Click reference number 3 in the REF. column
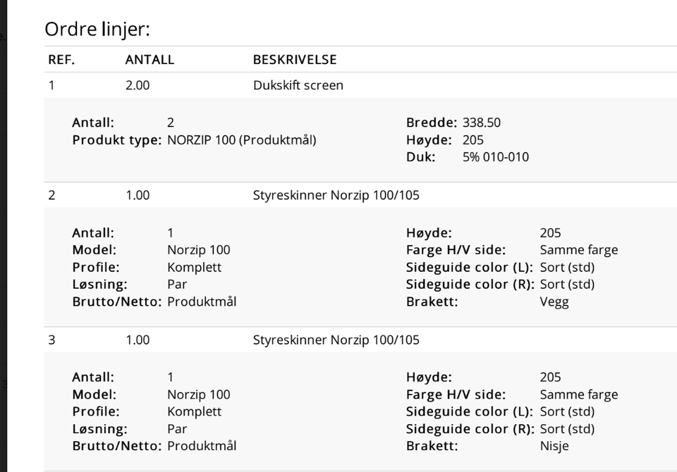677x472 pixels. (51, 340)
